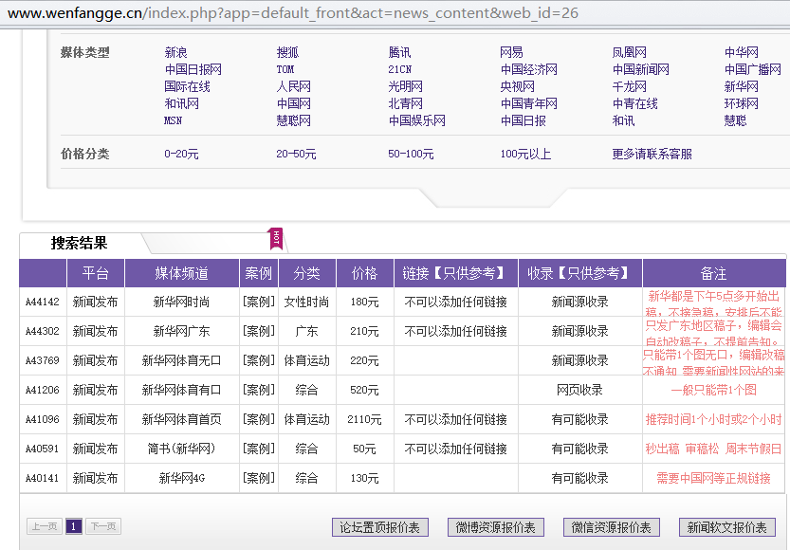Viewport: 790px width, 550px height.
Task: Click 更多请联系客服 link
Action: 652,155
